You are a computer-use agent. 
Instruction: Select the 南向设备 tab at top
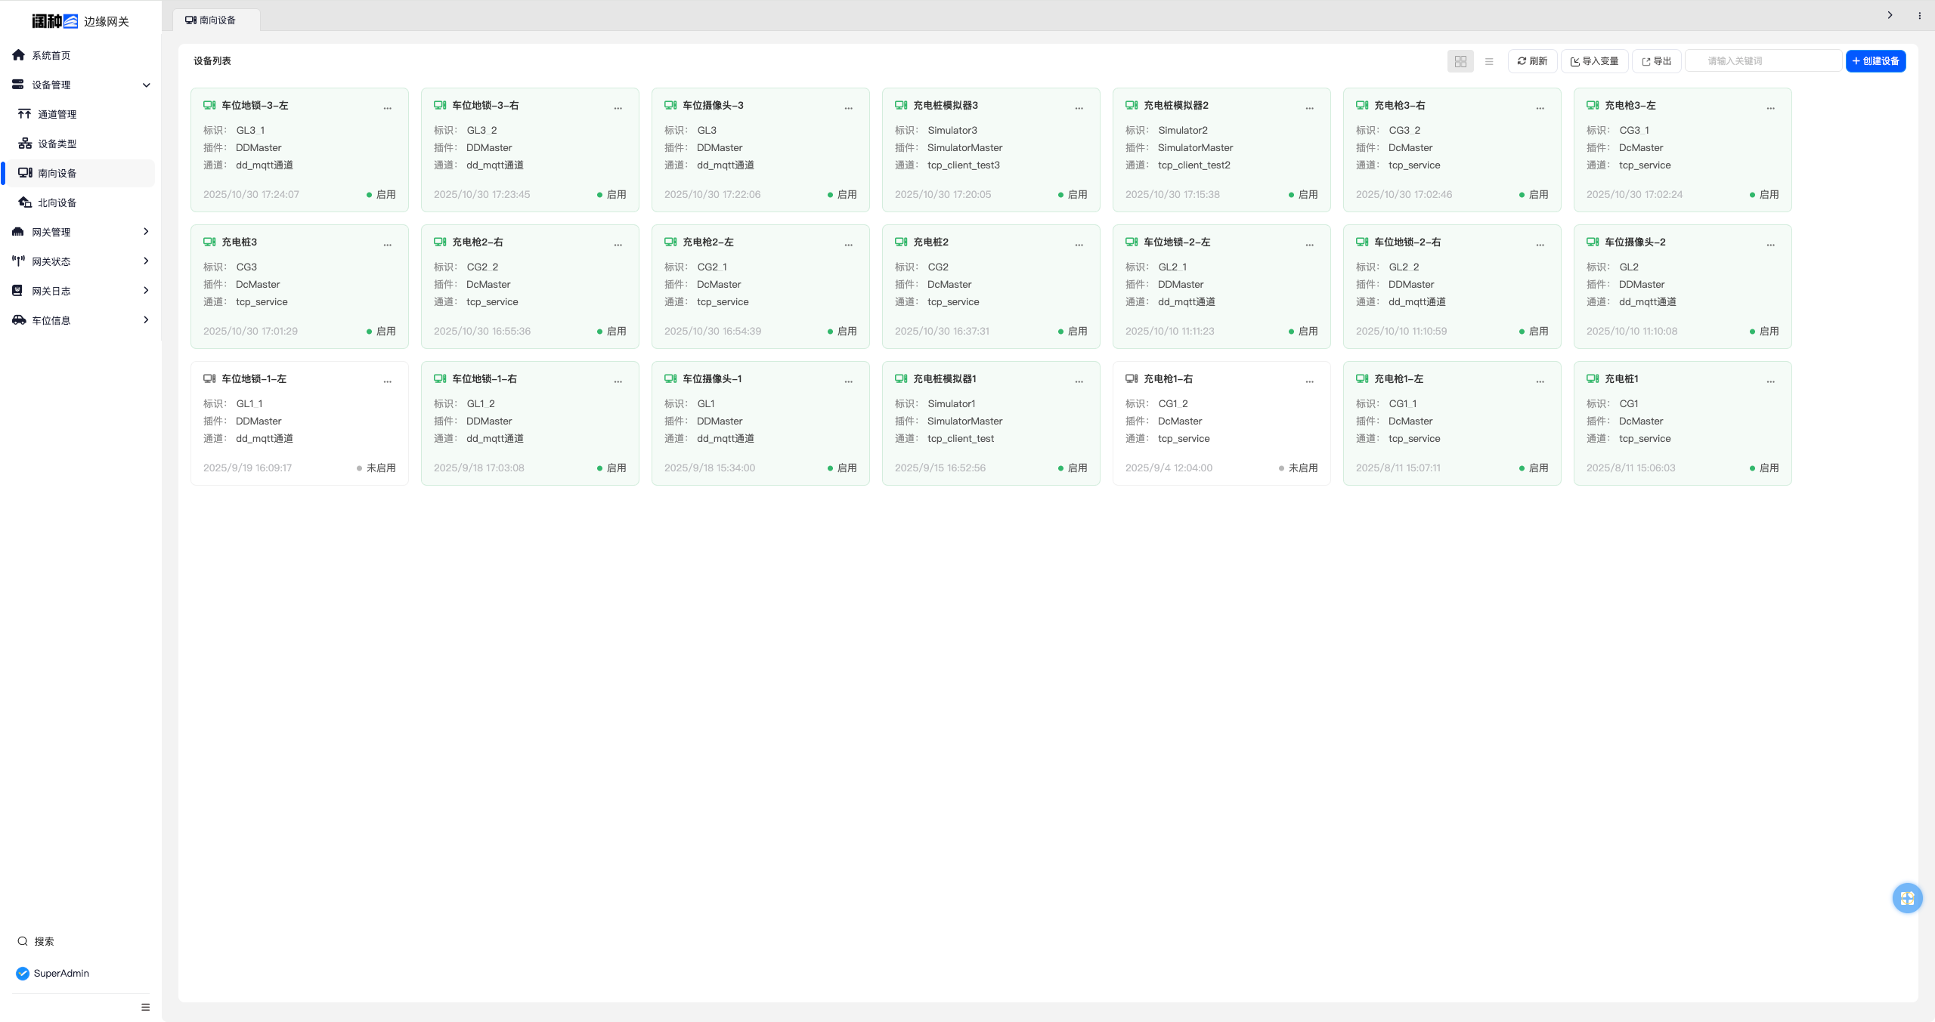coord(216,20)
